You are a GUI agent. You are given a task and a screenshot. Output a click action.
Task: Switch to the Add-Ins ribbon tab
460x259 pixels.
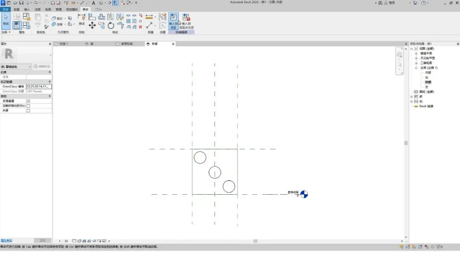(x=72, y=9)
